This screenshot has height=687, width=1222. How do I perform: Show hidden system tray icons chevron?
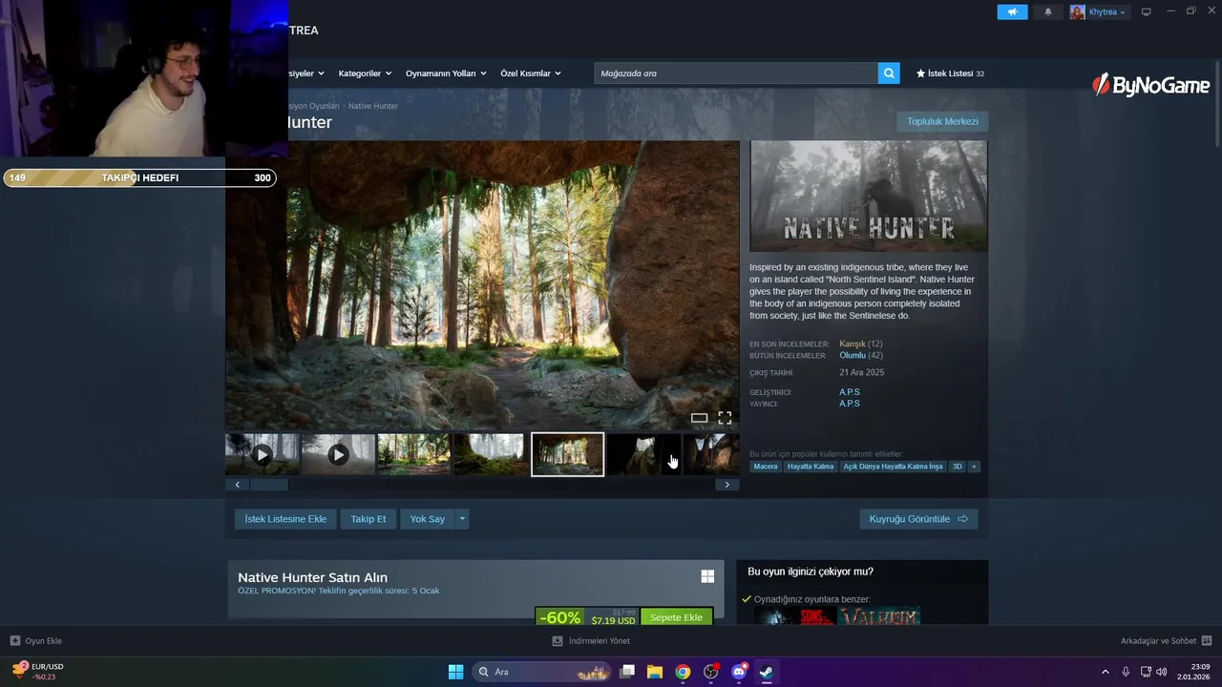pos(1106,672)
